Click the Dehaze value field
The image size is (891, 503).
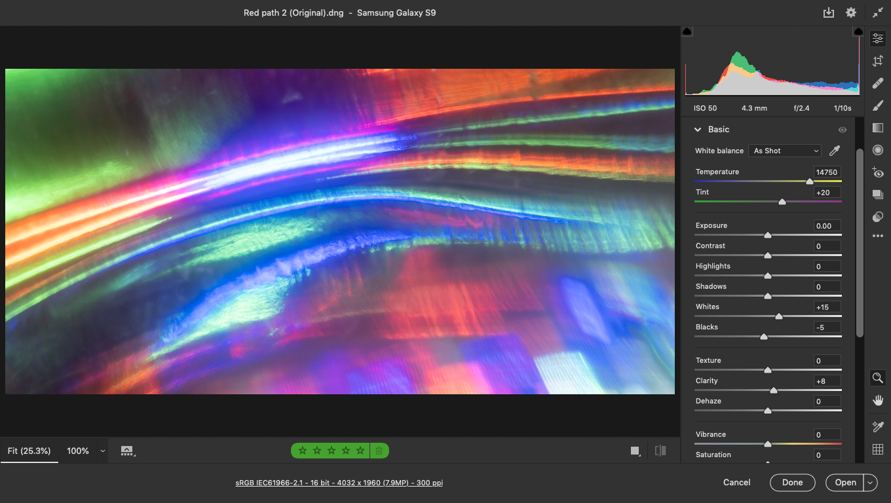[827, 401]
